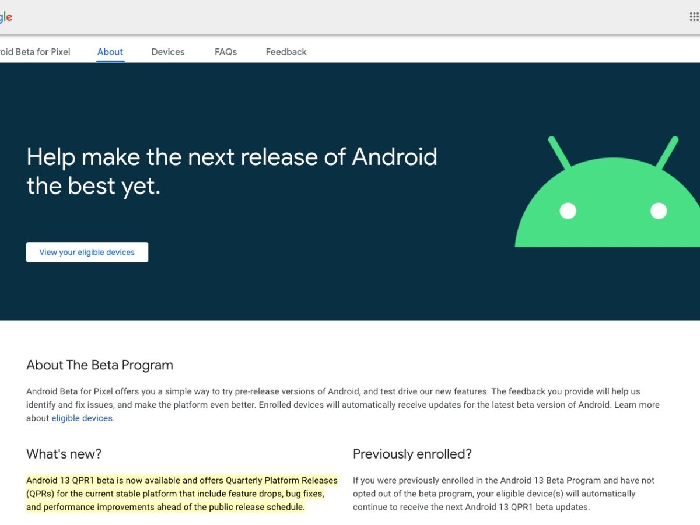Click the What's new? heading
Screen dimensions: 700x525
click(x=64, y=454)
